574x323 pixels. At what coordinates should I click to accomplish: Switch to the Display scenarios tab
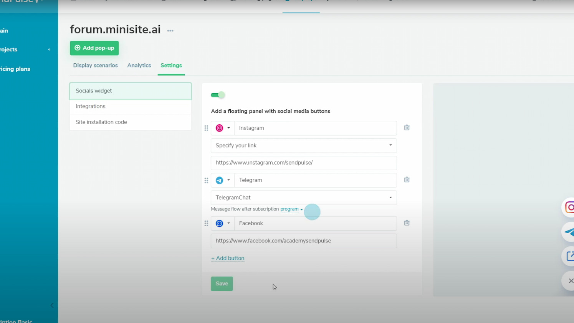(x=95, y=65)
